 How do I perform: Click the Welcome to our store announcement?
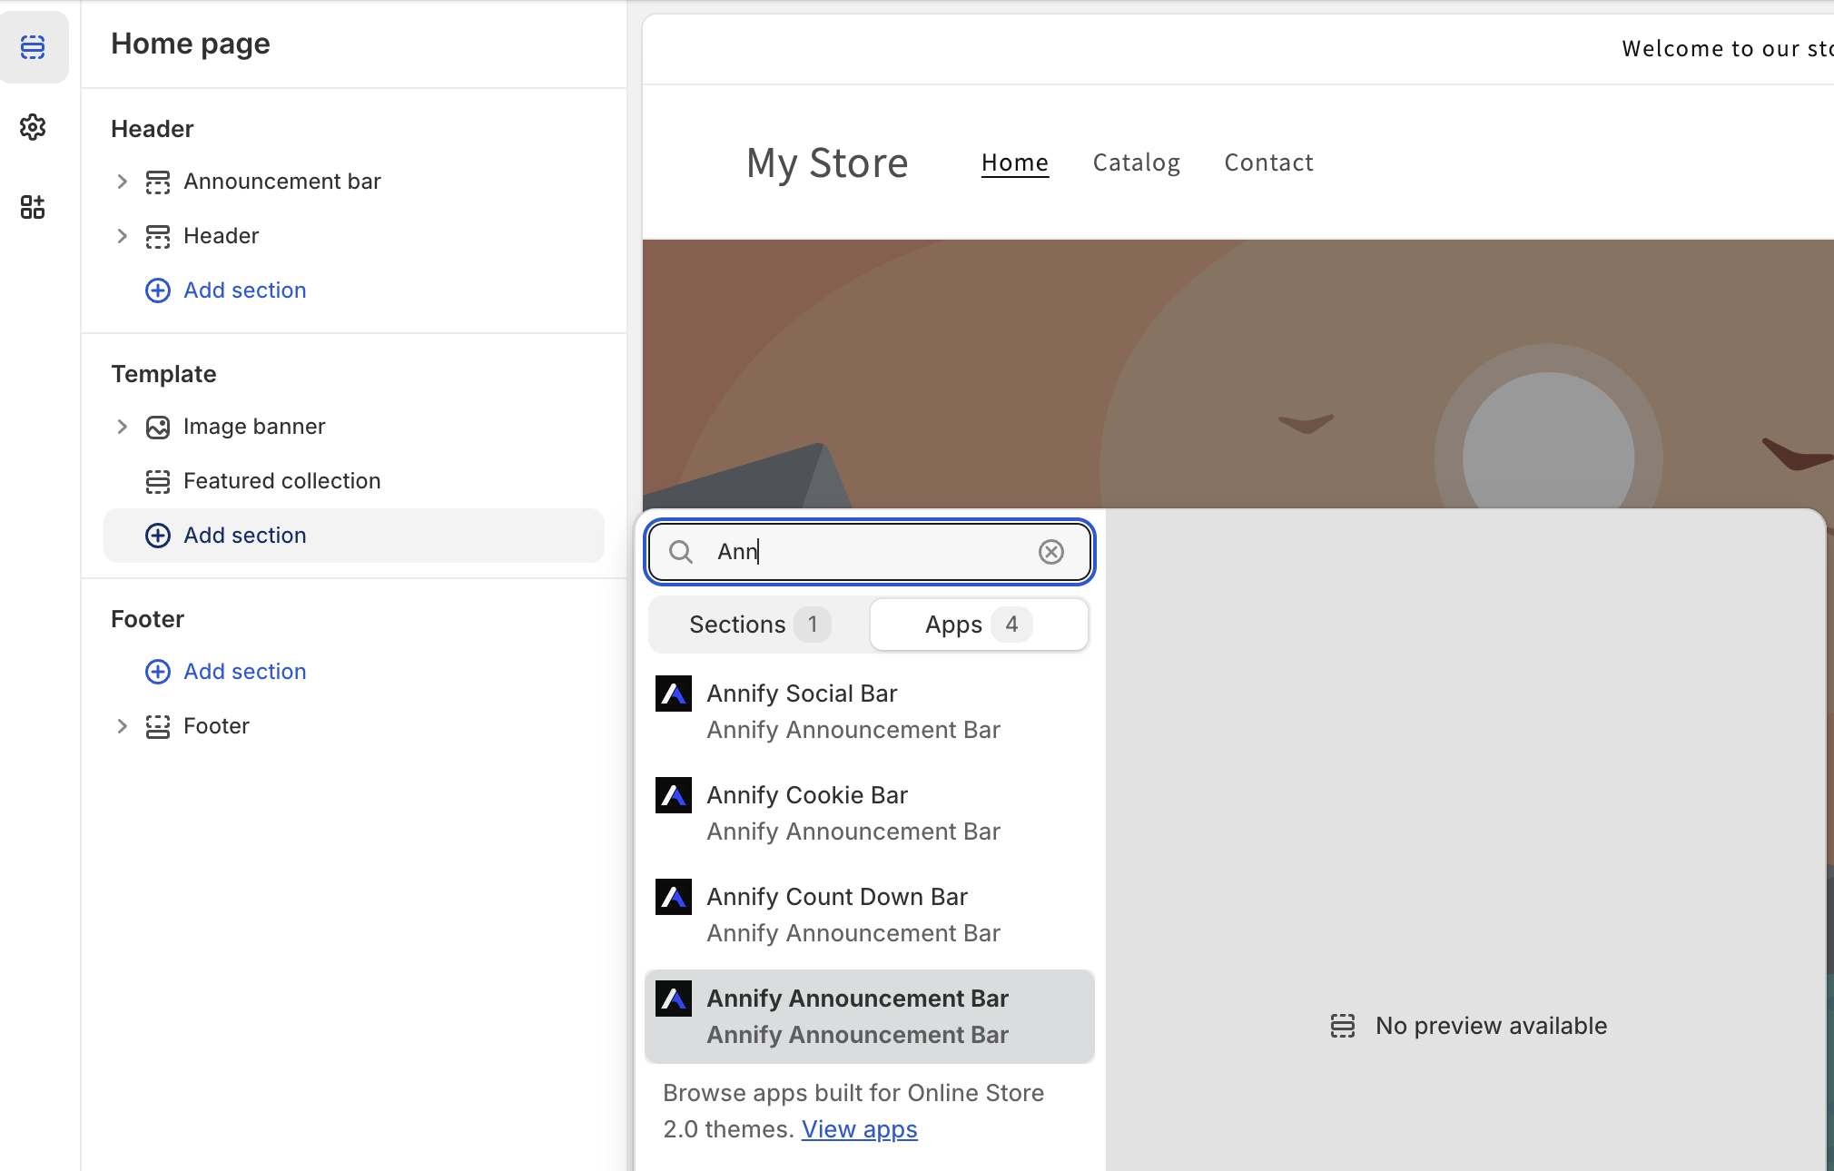[1727, 48]
